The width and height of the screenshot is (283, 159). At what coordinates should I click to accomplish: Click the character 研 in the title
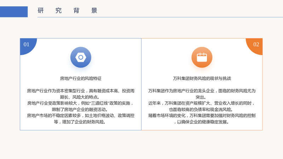coord(41,11)
